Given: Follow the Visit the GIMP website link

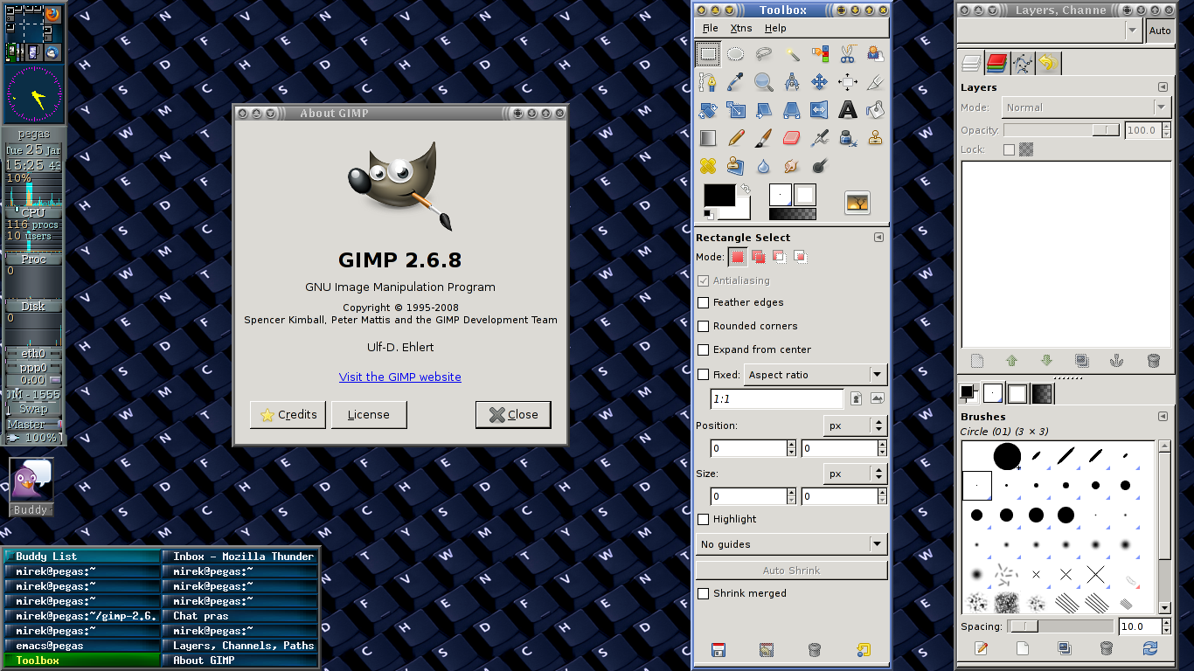Looking at the screenshot, I should 400,377.
